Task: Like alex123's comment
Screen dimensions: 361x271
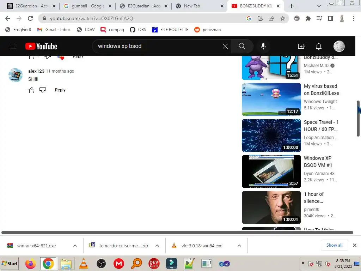Action: 31,90
